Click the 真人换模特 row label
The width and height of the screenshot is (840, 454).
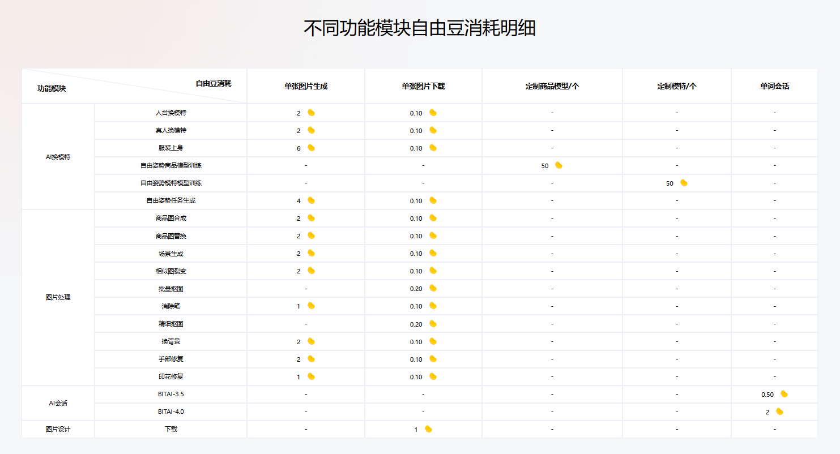click(x=171, y=130)
